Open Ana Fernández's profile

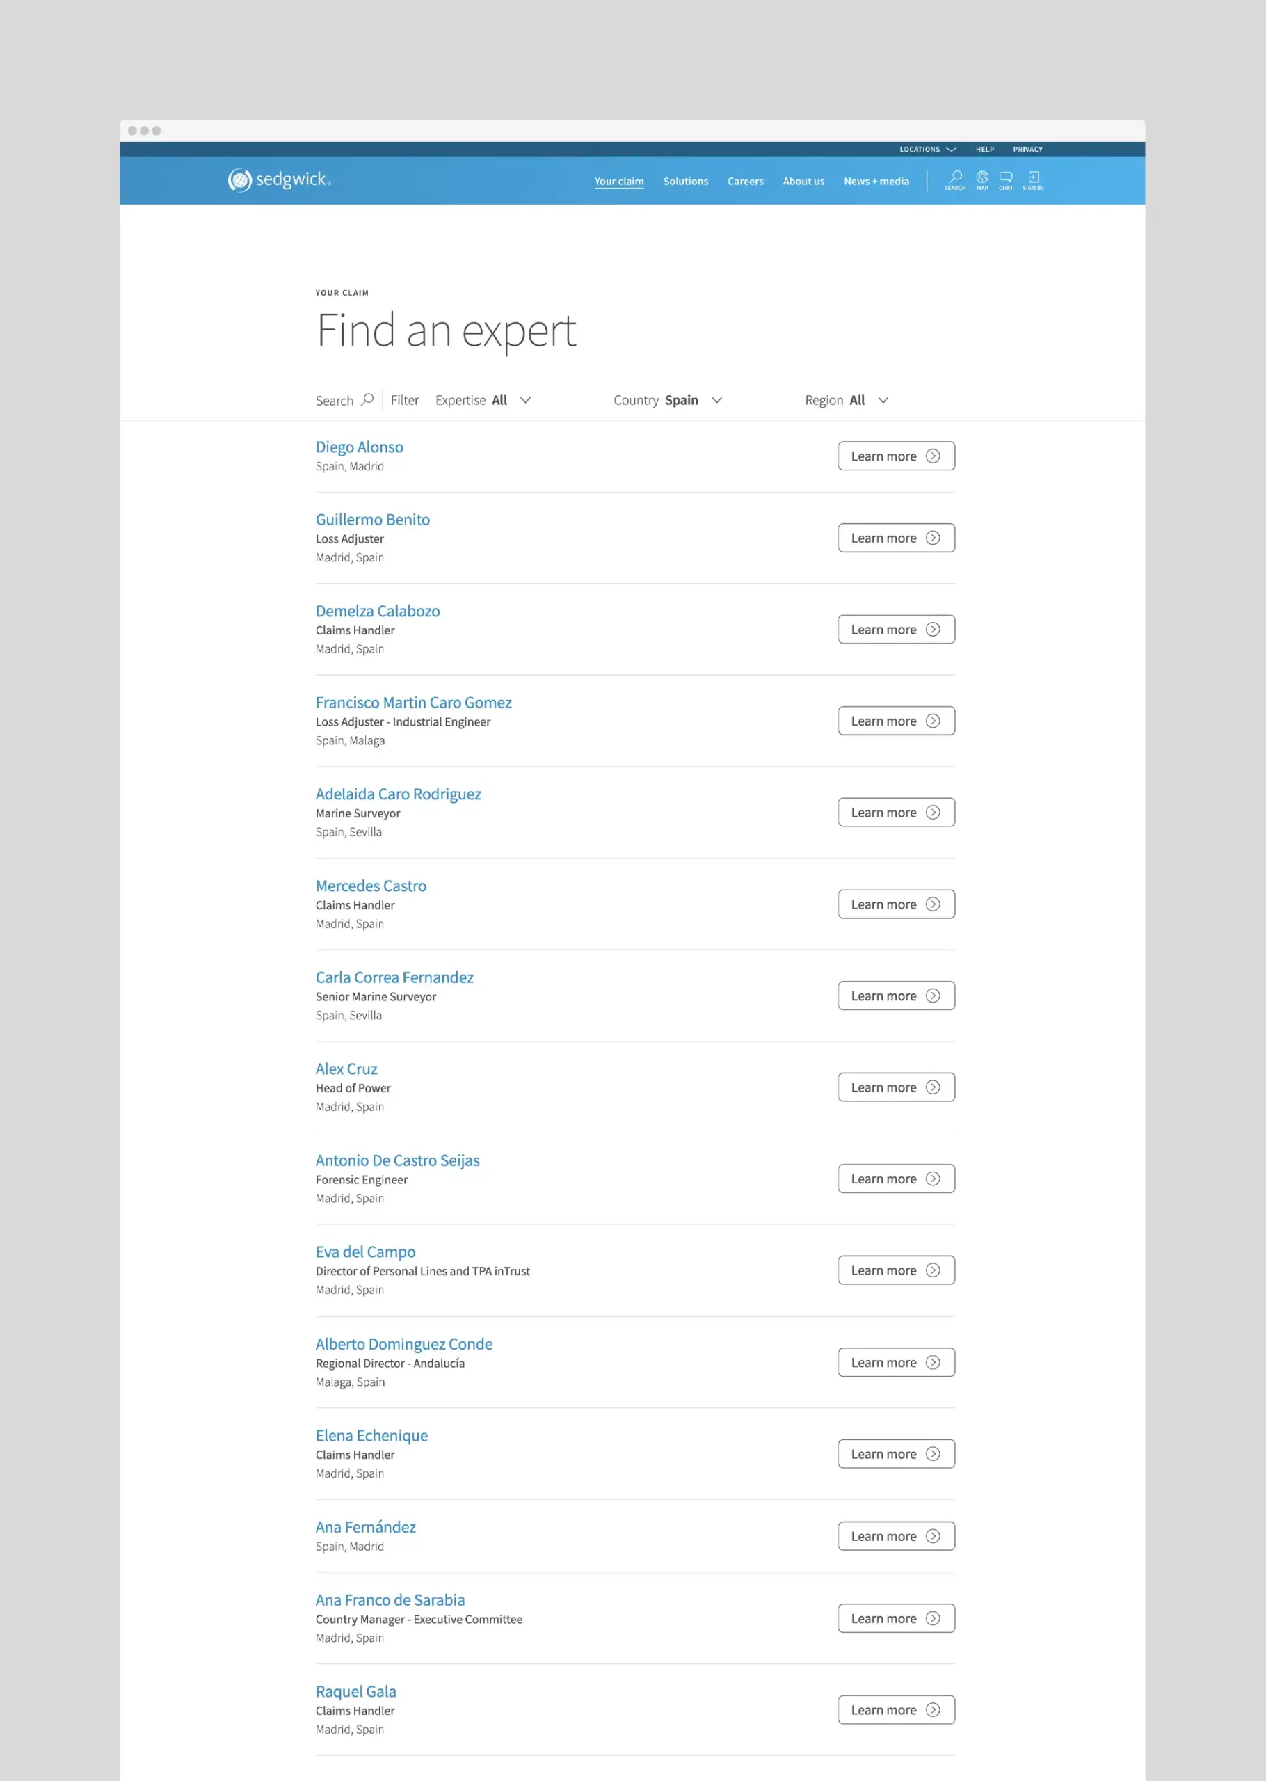366,1527
